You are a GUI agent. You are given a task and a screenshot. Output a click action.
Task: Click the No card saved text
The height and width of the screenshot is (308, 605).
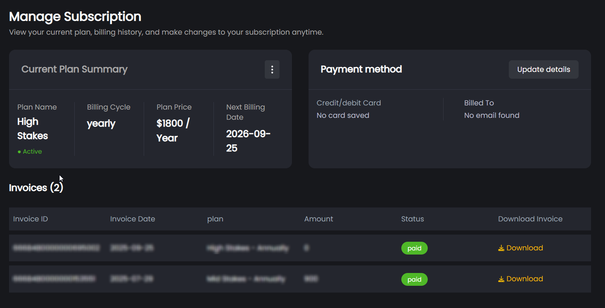pos(343,116)
